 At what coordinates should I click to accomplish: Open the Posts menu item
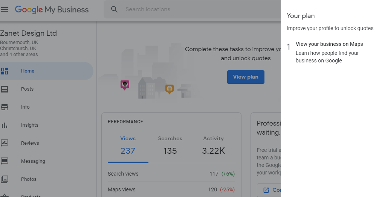point(27,89)
